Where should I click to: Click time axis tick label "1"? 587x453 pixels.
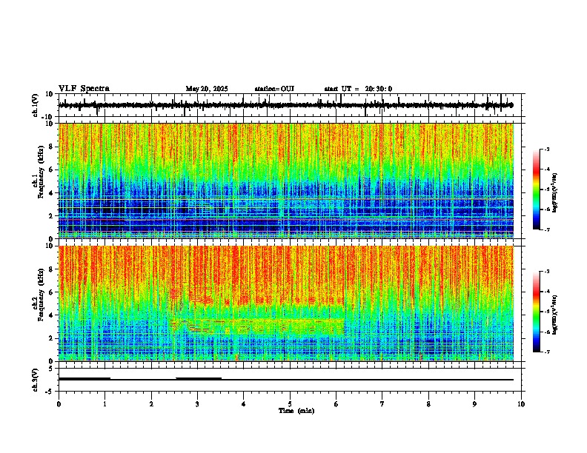(x=105, y=404)
